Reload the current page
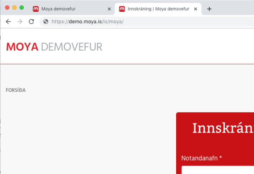 [31, 22]
